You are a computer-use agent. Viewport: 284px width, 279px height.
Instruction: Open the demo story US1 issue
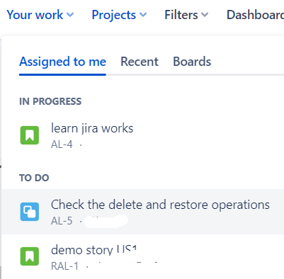pyautogui.click(x=94, y=250)
